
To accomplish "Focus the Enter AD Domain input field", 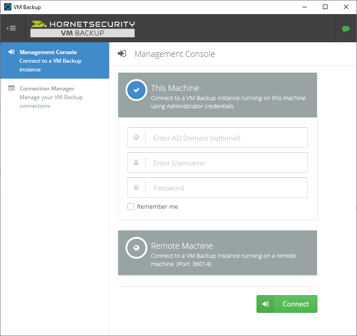I will click(217, 137).
